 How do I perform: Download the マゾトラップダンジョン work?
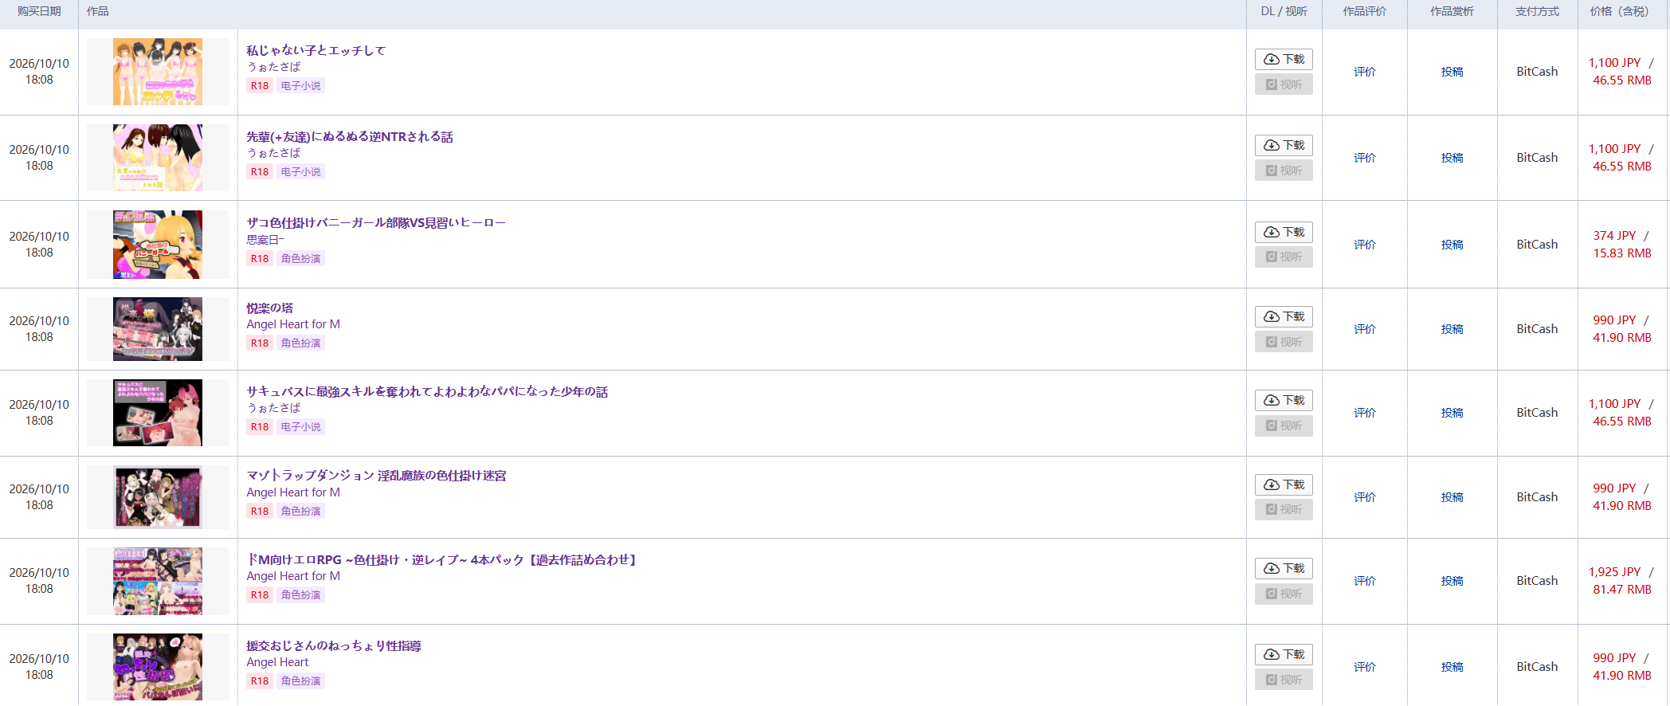pyautogui.click(x=1284, y=484)
